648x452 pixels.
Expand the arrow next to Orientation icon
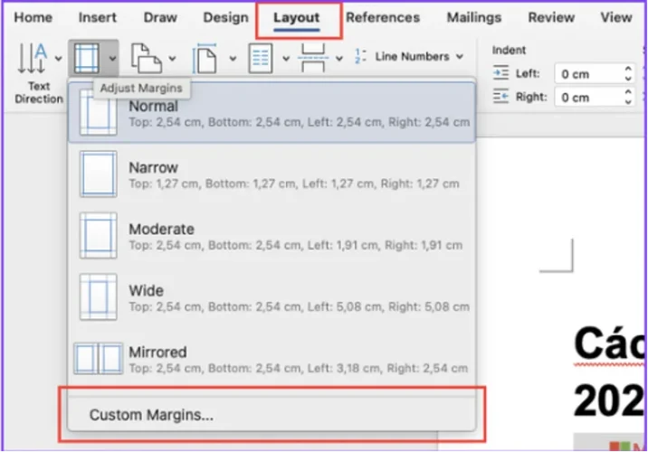(172, 60)
